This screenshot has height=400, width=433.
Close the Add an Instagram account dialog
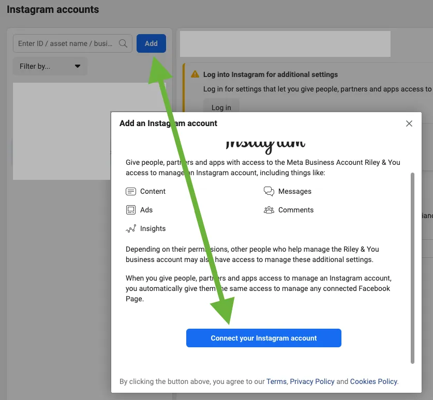(x=409, y=124)
